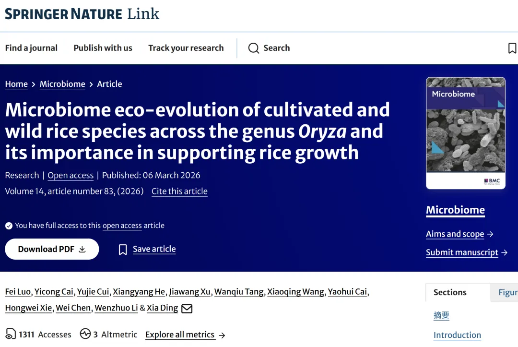
Task: Open the Publish with us menu
Action: tap(103, 48)
